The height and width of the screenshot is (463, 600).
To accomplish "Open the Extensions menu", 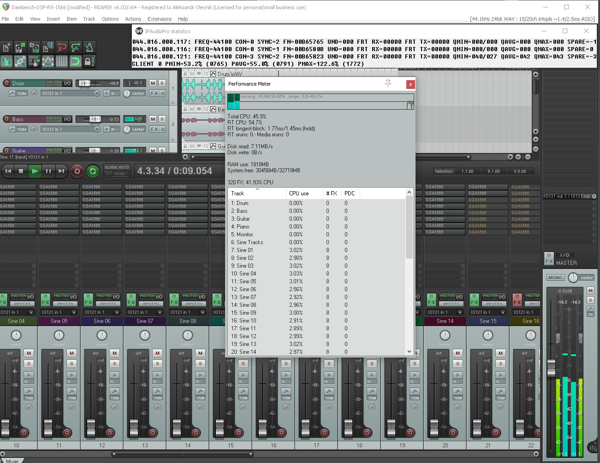I will click(160, 19).
